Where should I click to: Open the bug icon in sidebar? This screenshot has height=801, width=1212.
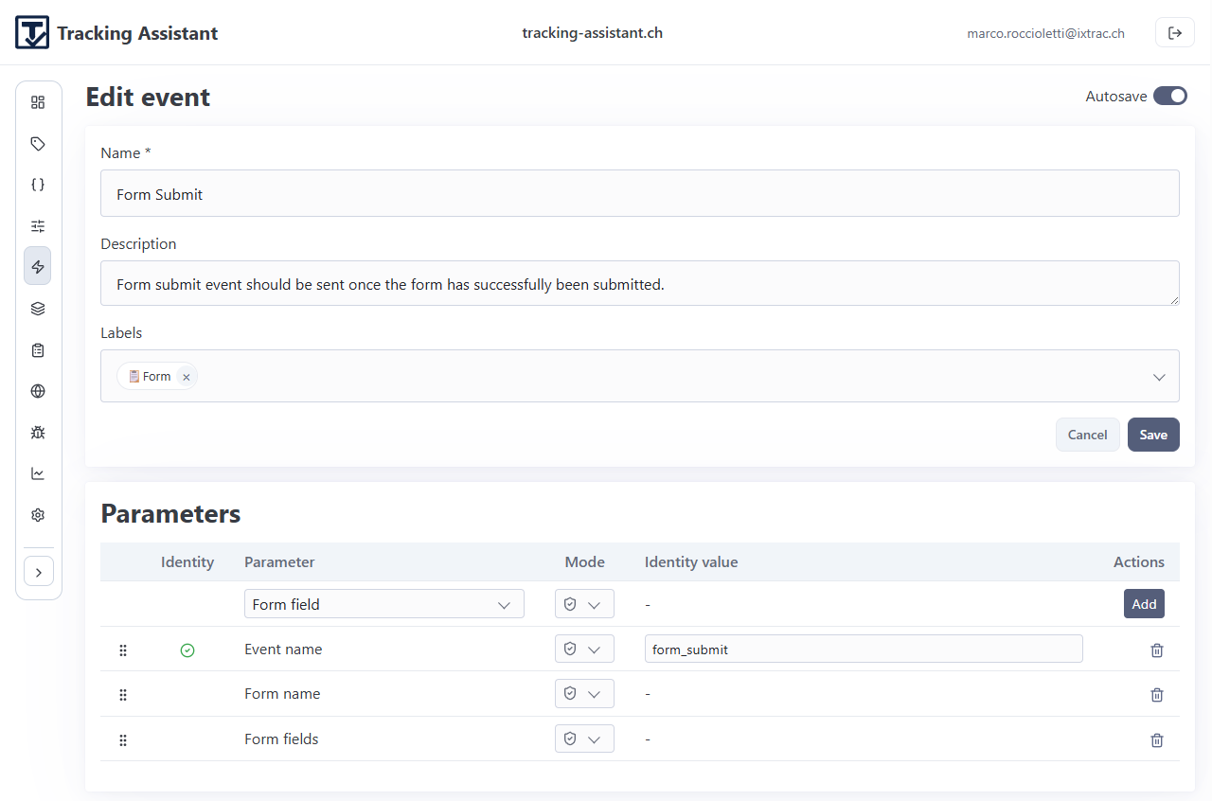(x=38, y=433)
